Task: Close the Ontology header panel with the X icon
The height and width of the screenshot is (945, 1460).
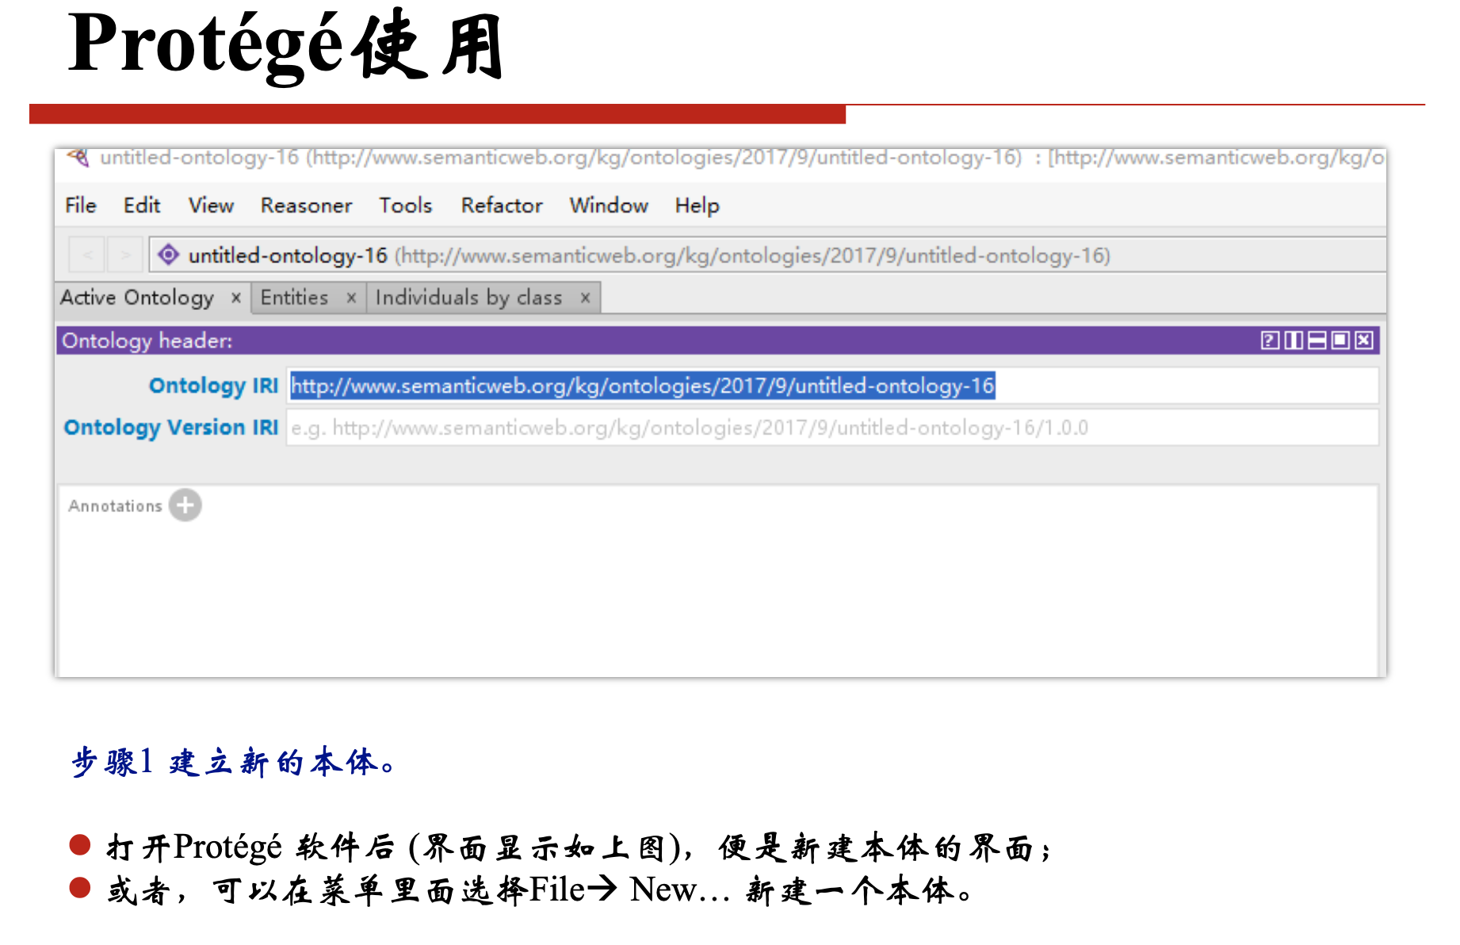Action: point(1365,341)
